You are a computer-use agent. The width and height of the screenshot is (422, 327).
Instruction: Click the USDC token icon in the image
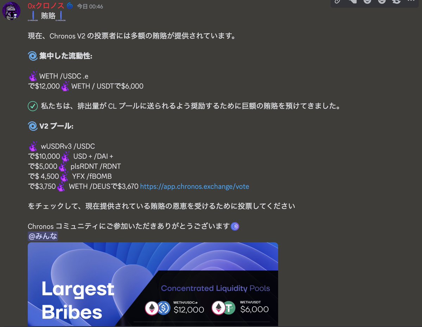[164, 308]
